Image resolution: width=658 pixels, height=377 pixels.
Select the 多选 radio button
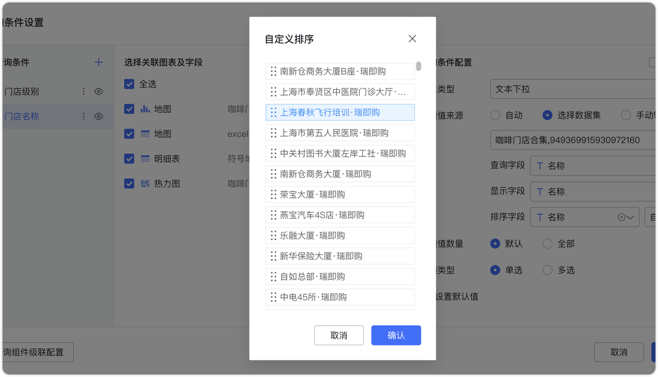coord(547,270)
